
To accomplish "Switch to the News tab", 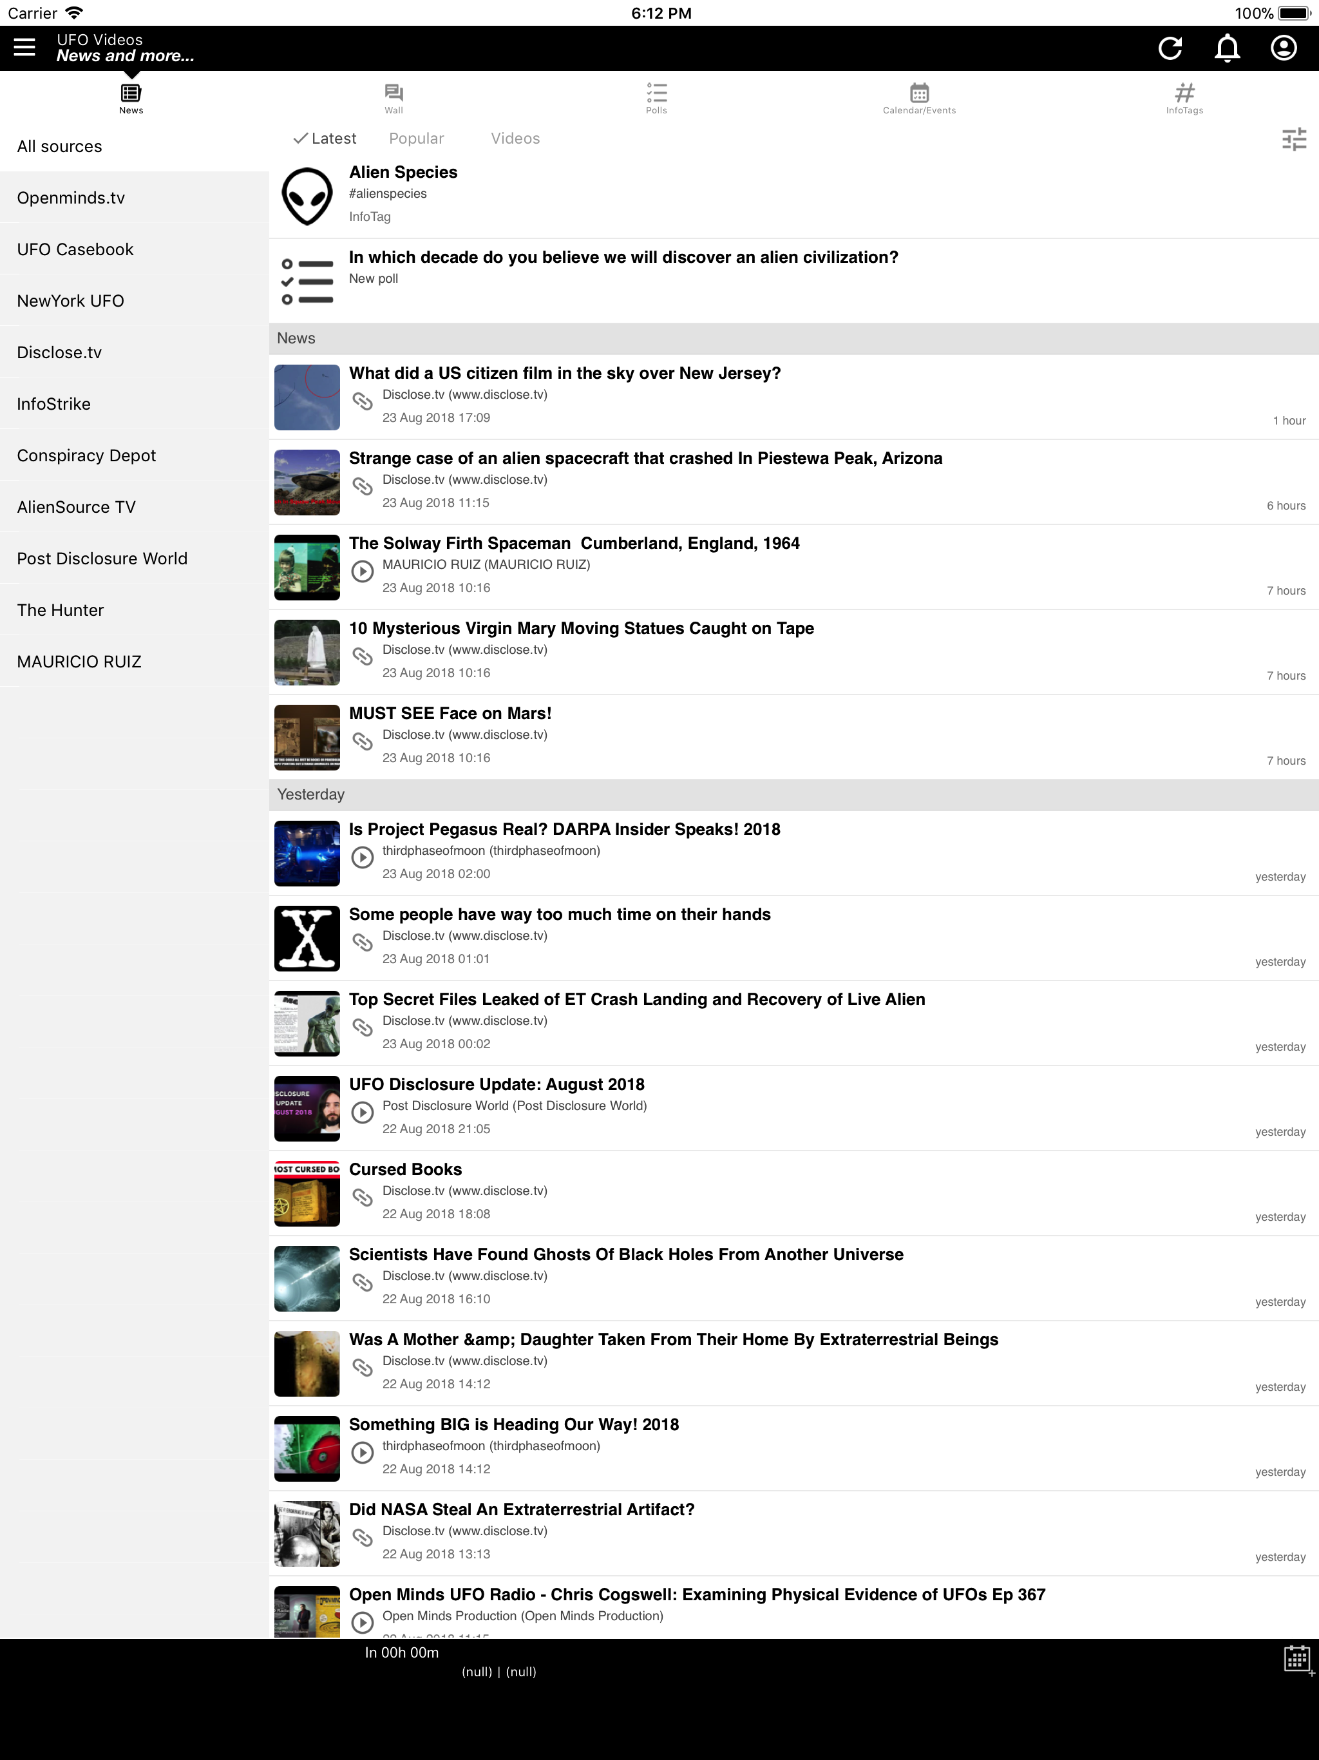I will [x=131, y=99].
